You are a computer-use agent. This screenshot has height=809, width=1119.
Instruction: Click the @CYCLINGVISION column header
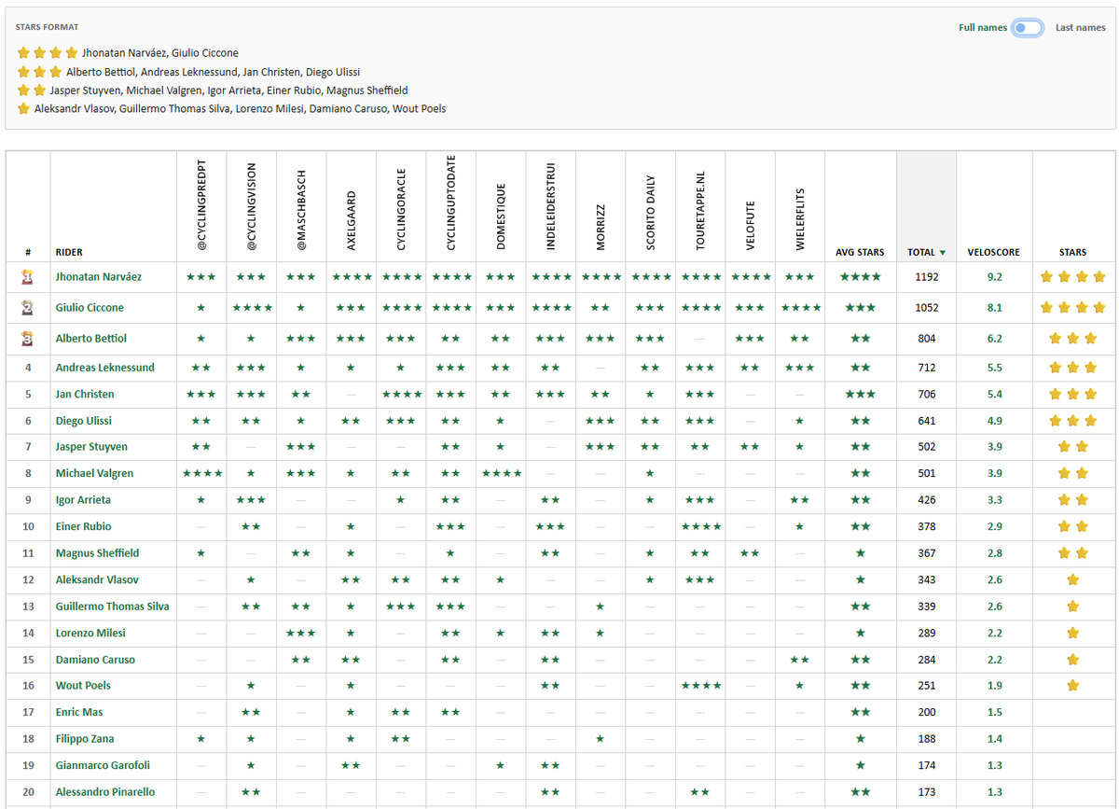click(x=251, y=207)
